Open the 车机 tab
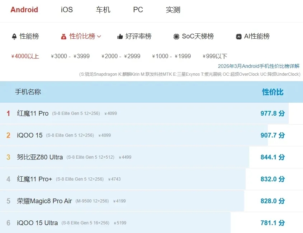This screenshot has height=233, width=303. [x=103, y=10]
